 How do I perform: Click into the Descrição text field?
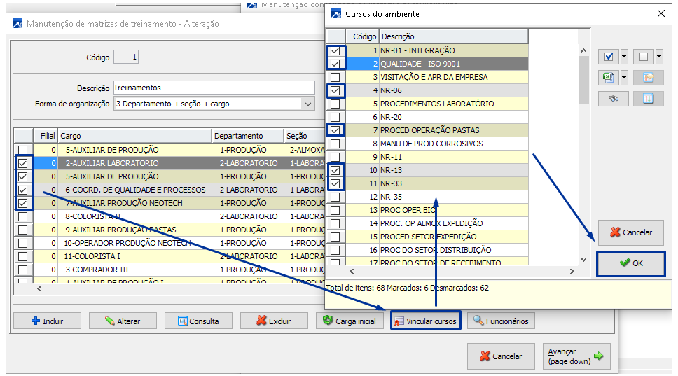(213, 88)
